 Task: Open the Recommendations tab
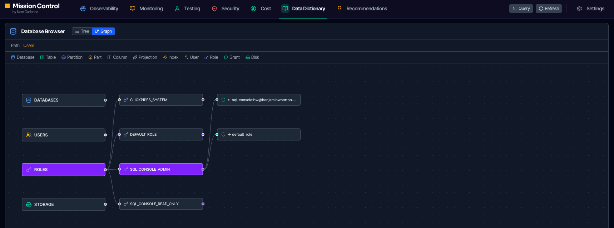pyautogui.click(x=362, y=9)
